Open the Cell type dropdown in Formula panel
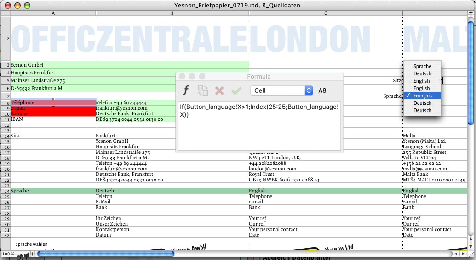 (x=282, y=90)
